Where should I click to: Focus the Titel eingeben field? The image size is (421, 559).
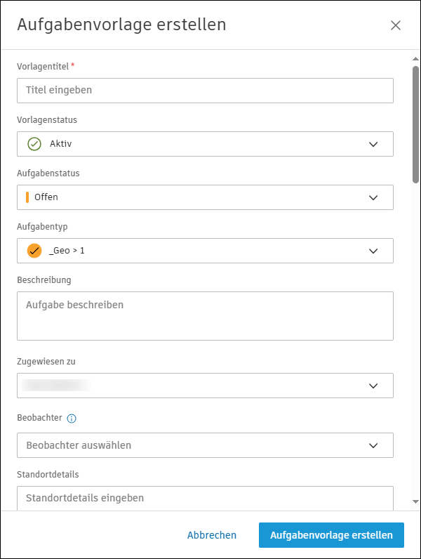[205, 91]
